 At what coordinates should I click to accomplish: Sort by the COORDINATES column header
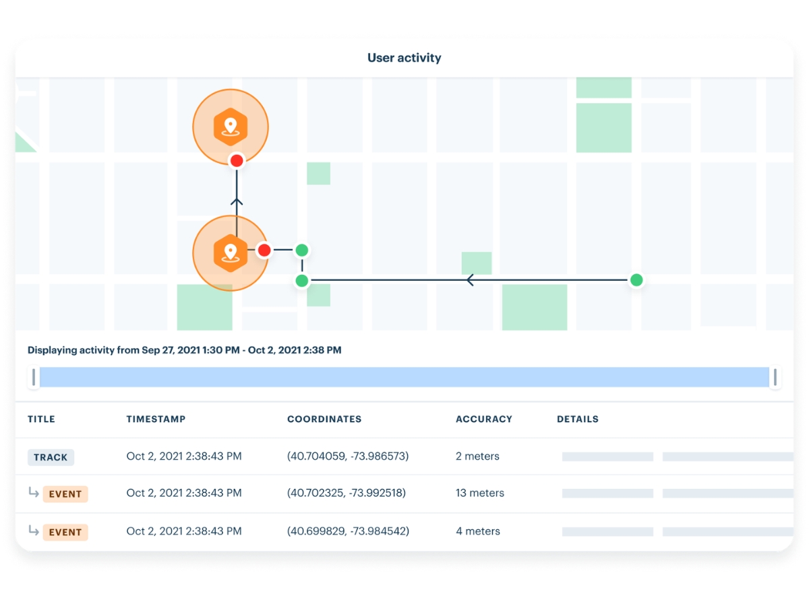(x=324, y=419)
